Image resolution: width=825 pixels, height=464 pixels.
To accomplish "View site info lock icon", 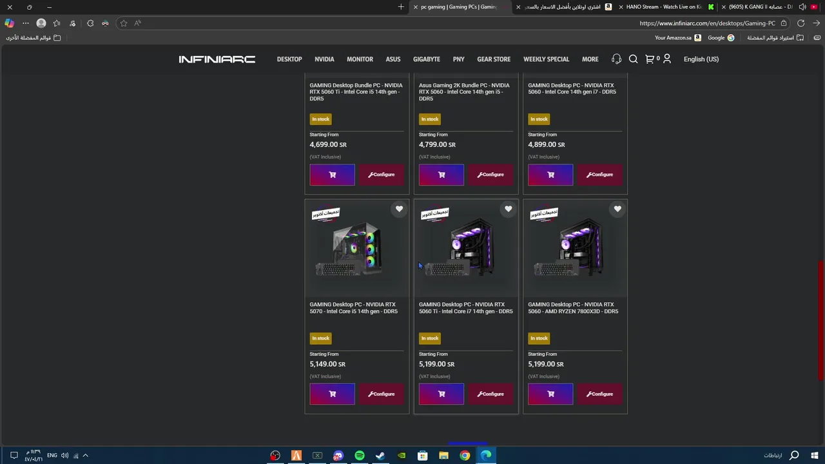I will [x=784, y=23].
